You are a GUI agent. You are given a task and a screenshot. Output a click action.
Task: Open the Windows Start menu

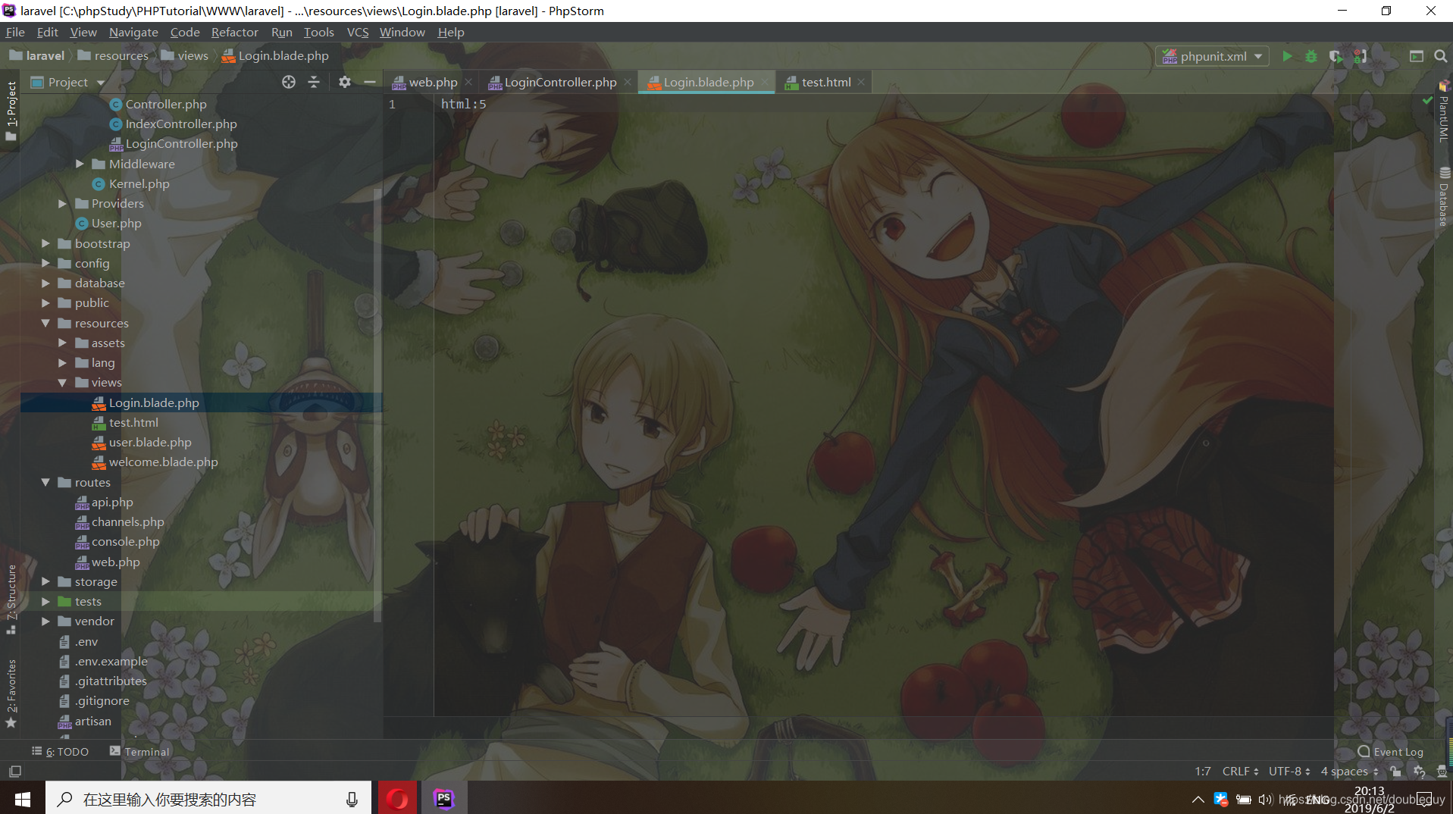[22, 798]
